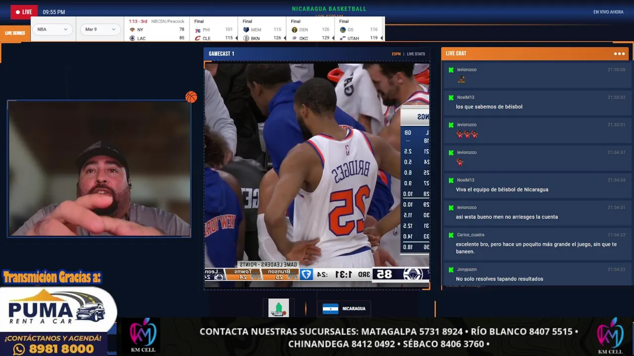Click the Transmicion Gracias a heading
Image resolution: width=634 pixels, height=356 pixels.
click(x=52, y=277)
